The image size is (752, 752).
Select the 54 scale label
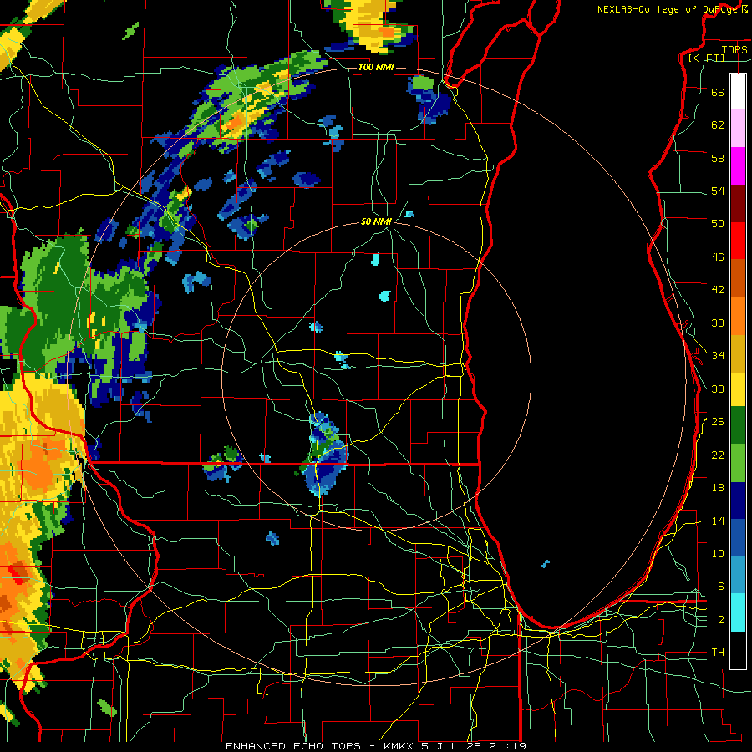(x=718, y=191)
